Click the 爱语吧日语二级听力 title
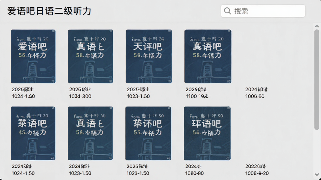This screenshot has height=180, width=321. (49, 11)
